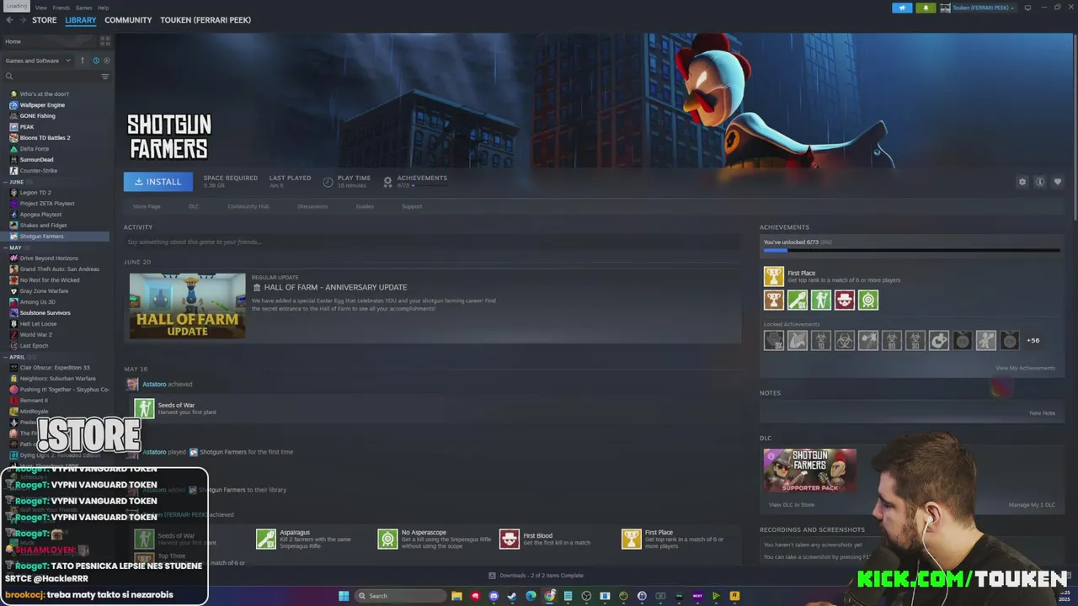Image resolution: width=1078 pixels, height=606 pixels.
Task: Show the +56 locked achievements
Action: click(x=1033, y=341)
